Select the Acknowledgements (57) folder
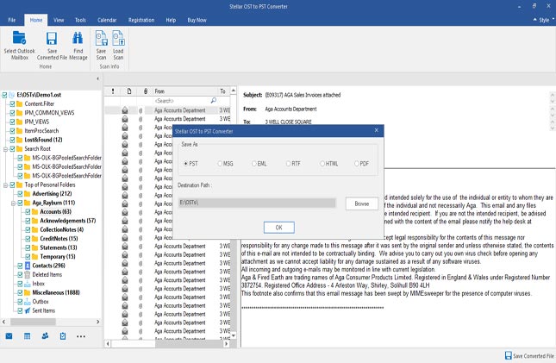Screen dimensions: 556x363 [68, 221]
